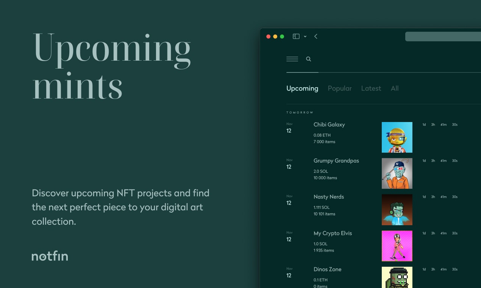Select the Upcoming tab
Screen dimensions: 481x288
[302, 88]
